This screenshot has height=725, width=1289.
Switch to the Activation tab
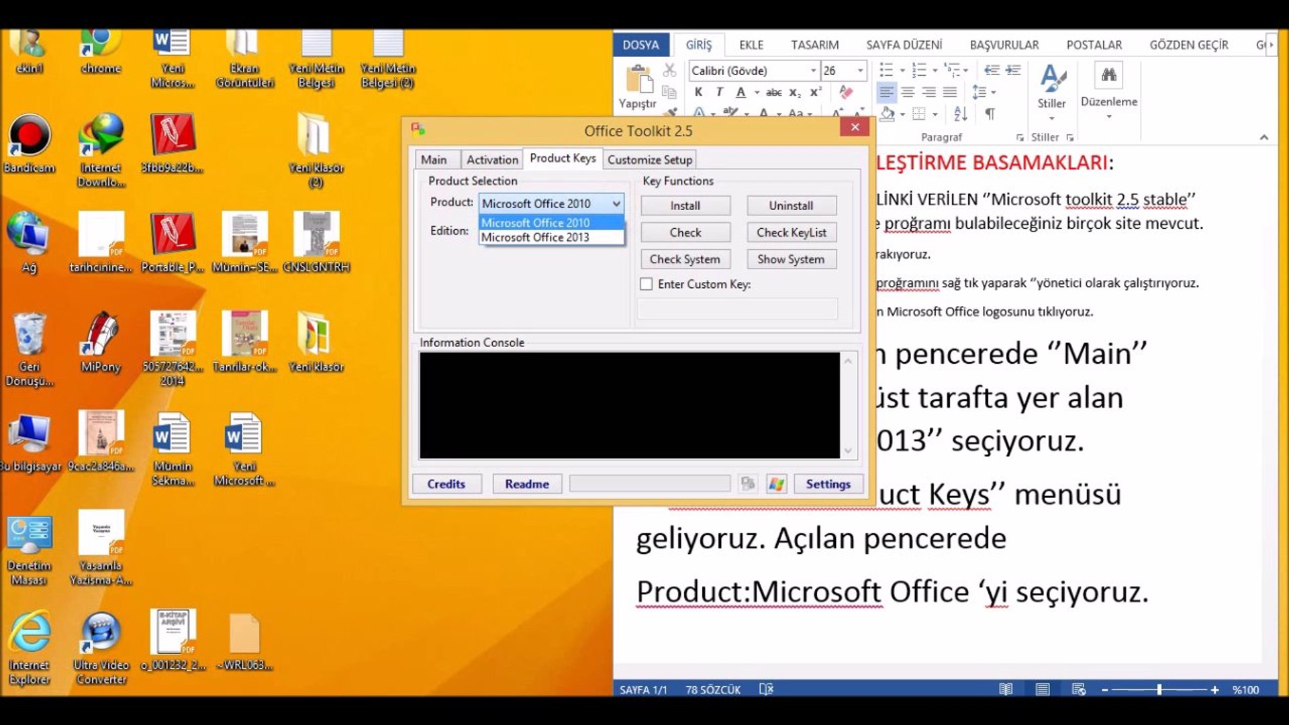click(492, 160)
